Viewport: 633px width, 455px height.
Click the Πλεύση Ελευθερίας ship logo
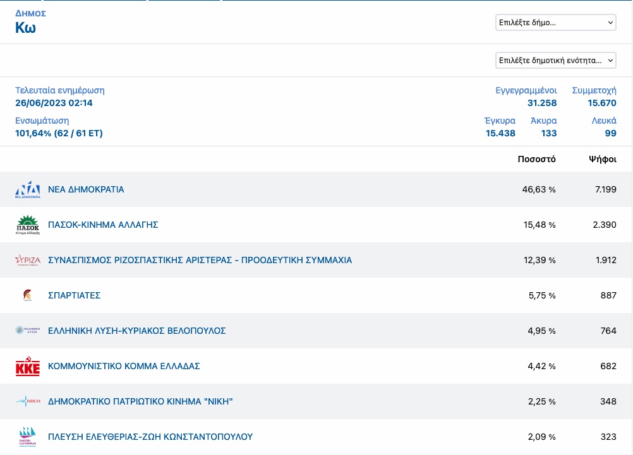27,437
